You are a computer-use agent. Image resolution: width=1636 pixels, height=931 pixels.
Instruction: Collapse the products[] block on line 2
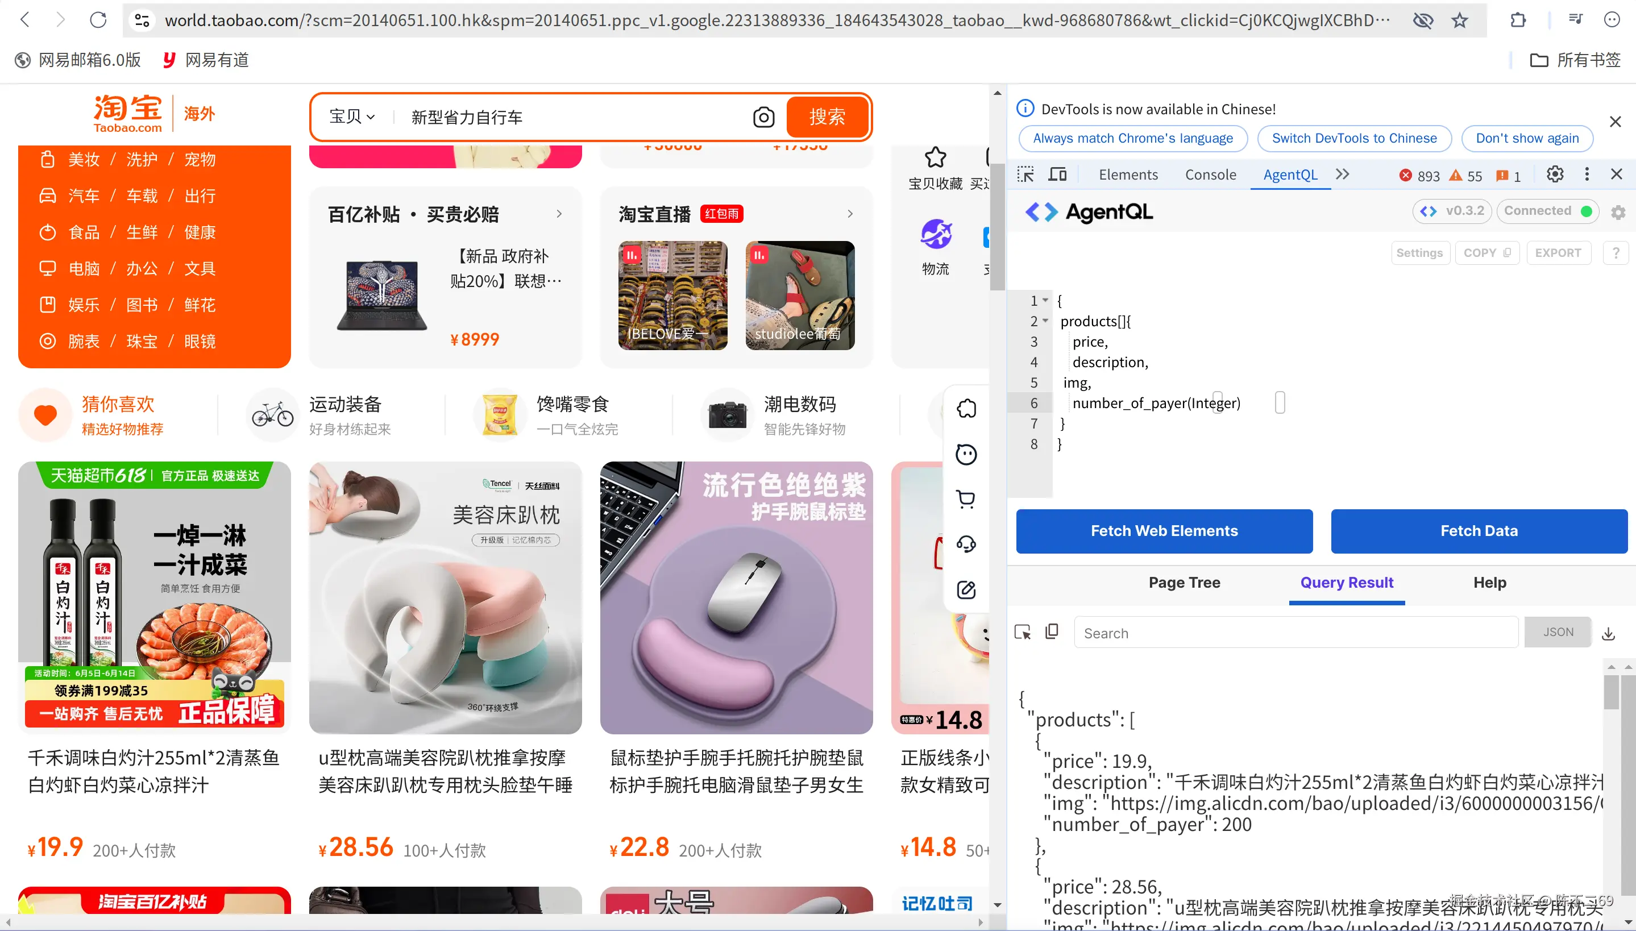pyautogui.click(x=1045, y=321)
